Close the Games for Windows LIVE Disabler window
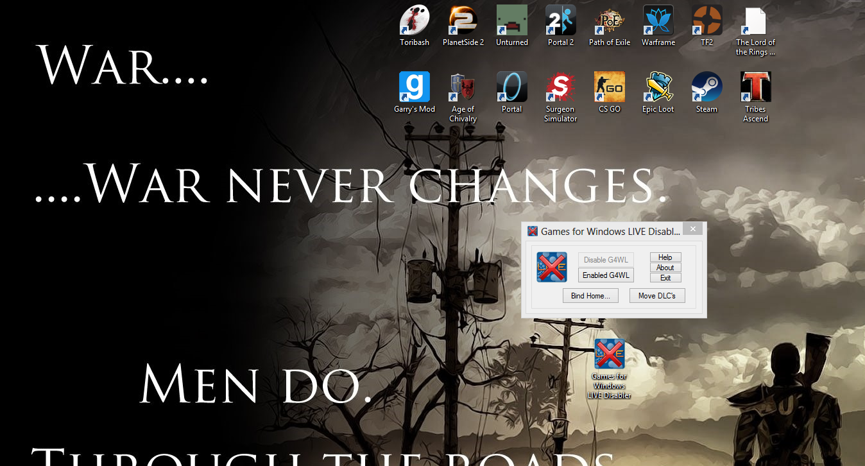Screen dimensions: 865x466 [692, 229]
